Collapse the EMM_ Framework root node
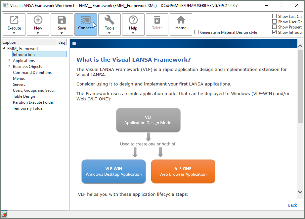Screen dimensions: 305x219 pos(4,48)
